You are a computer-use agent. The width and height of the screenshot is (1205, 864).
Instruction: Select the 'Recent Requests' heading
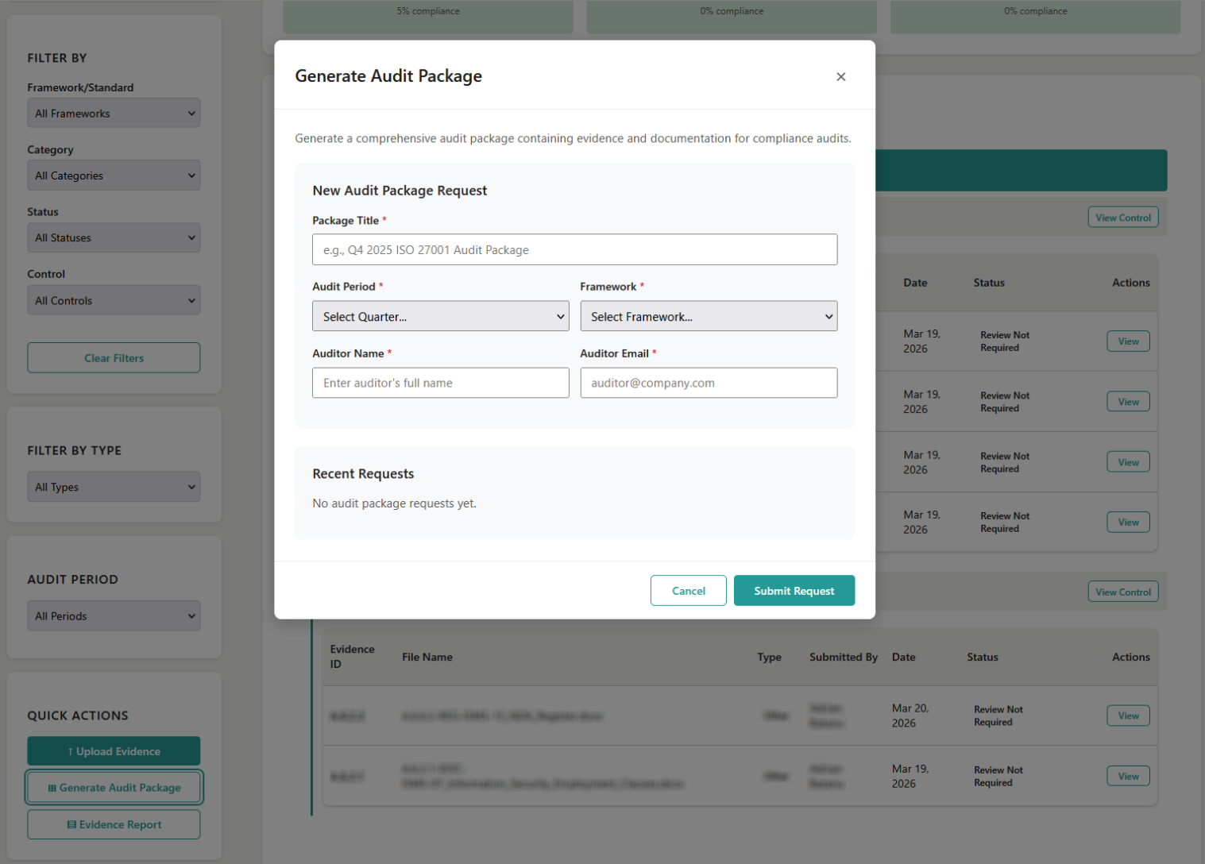coord(363,474)
